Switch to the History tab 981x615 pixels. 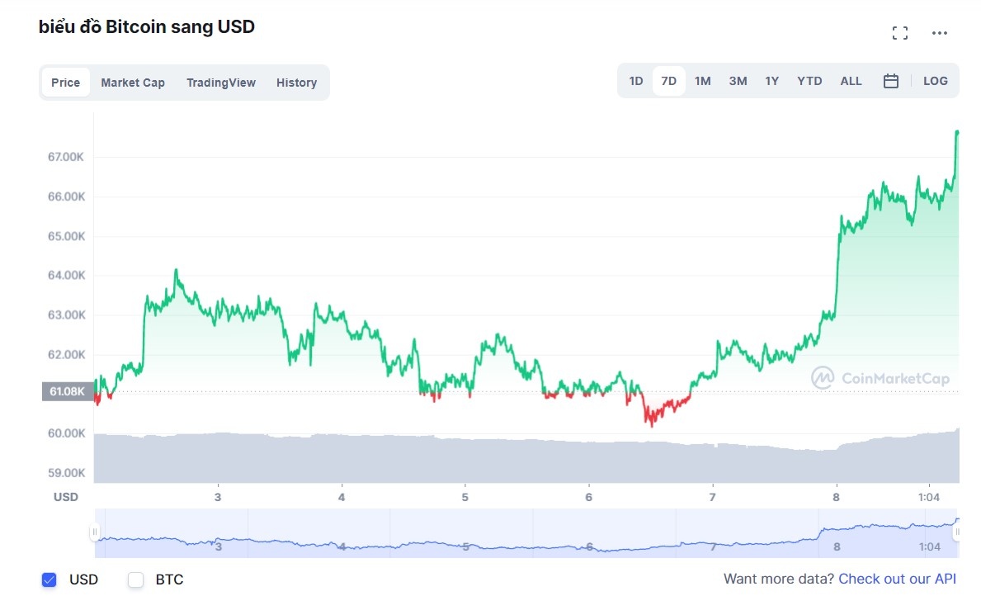(296, 83)
